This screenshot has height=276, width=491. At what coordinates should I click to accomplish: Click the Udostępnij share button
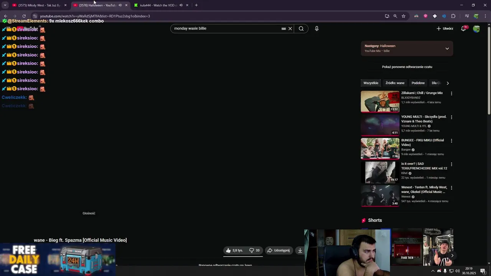[279, 250]
